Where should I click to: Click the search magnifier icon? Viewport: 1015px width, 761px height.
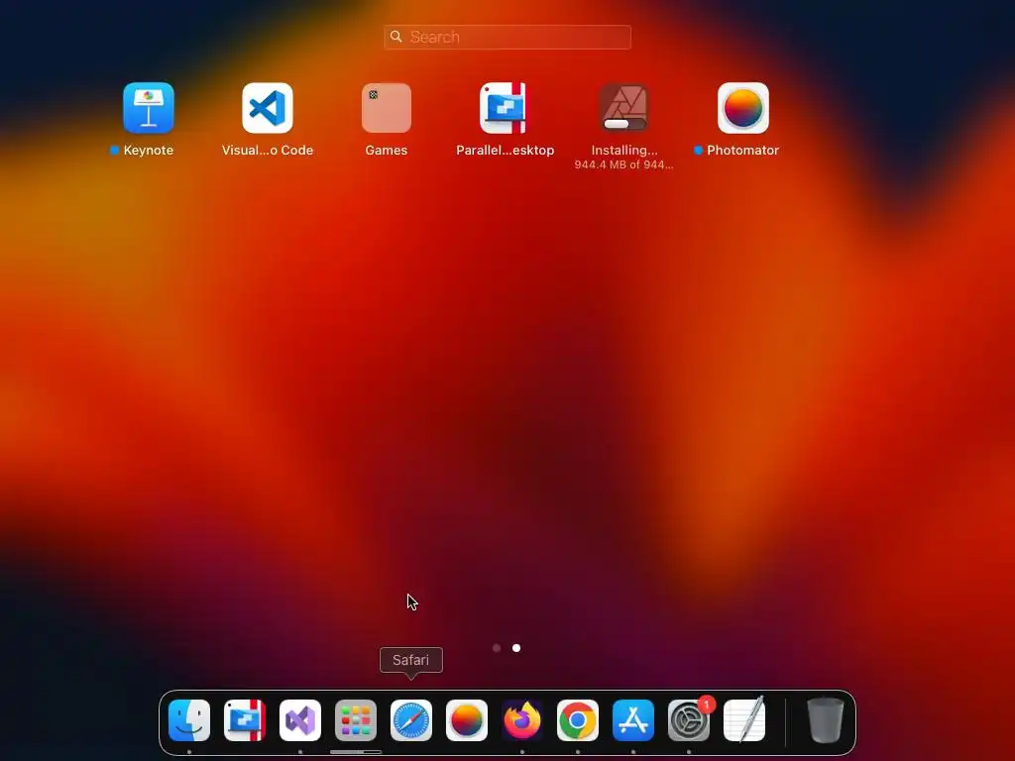coord(396,37)
